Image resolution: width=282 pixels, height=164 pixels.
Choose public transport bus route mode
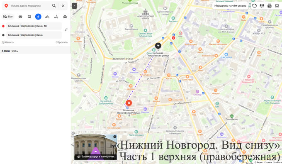point(29,17)
